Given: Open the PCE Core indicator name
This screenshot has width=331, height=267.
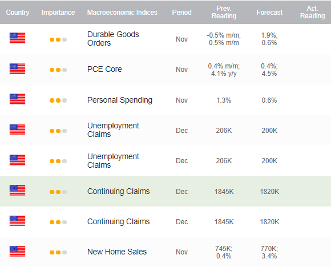Looking at the screenshot, I should pos(104,69).
